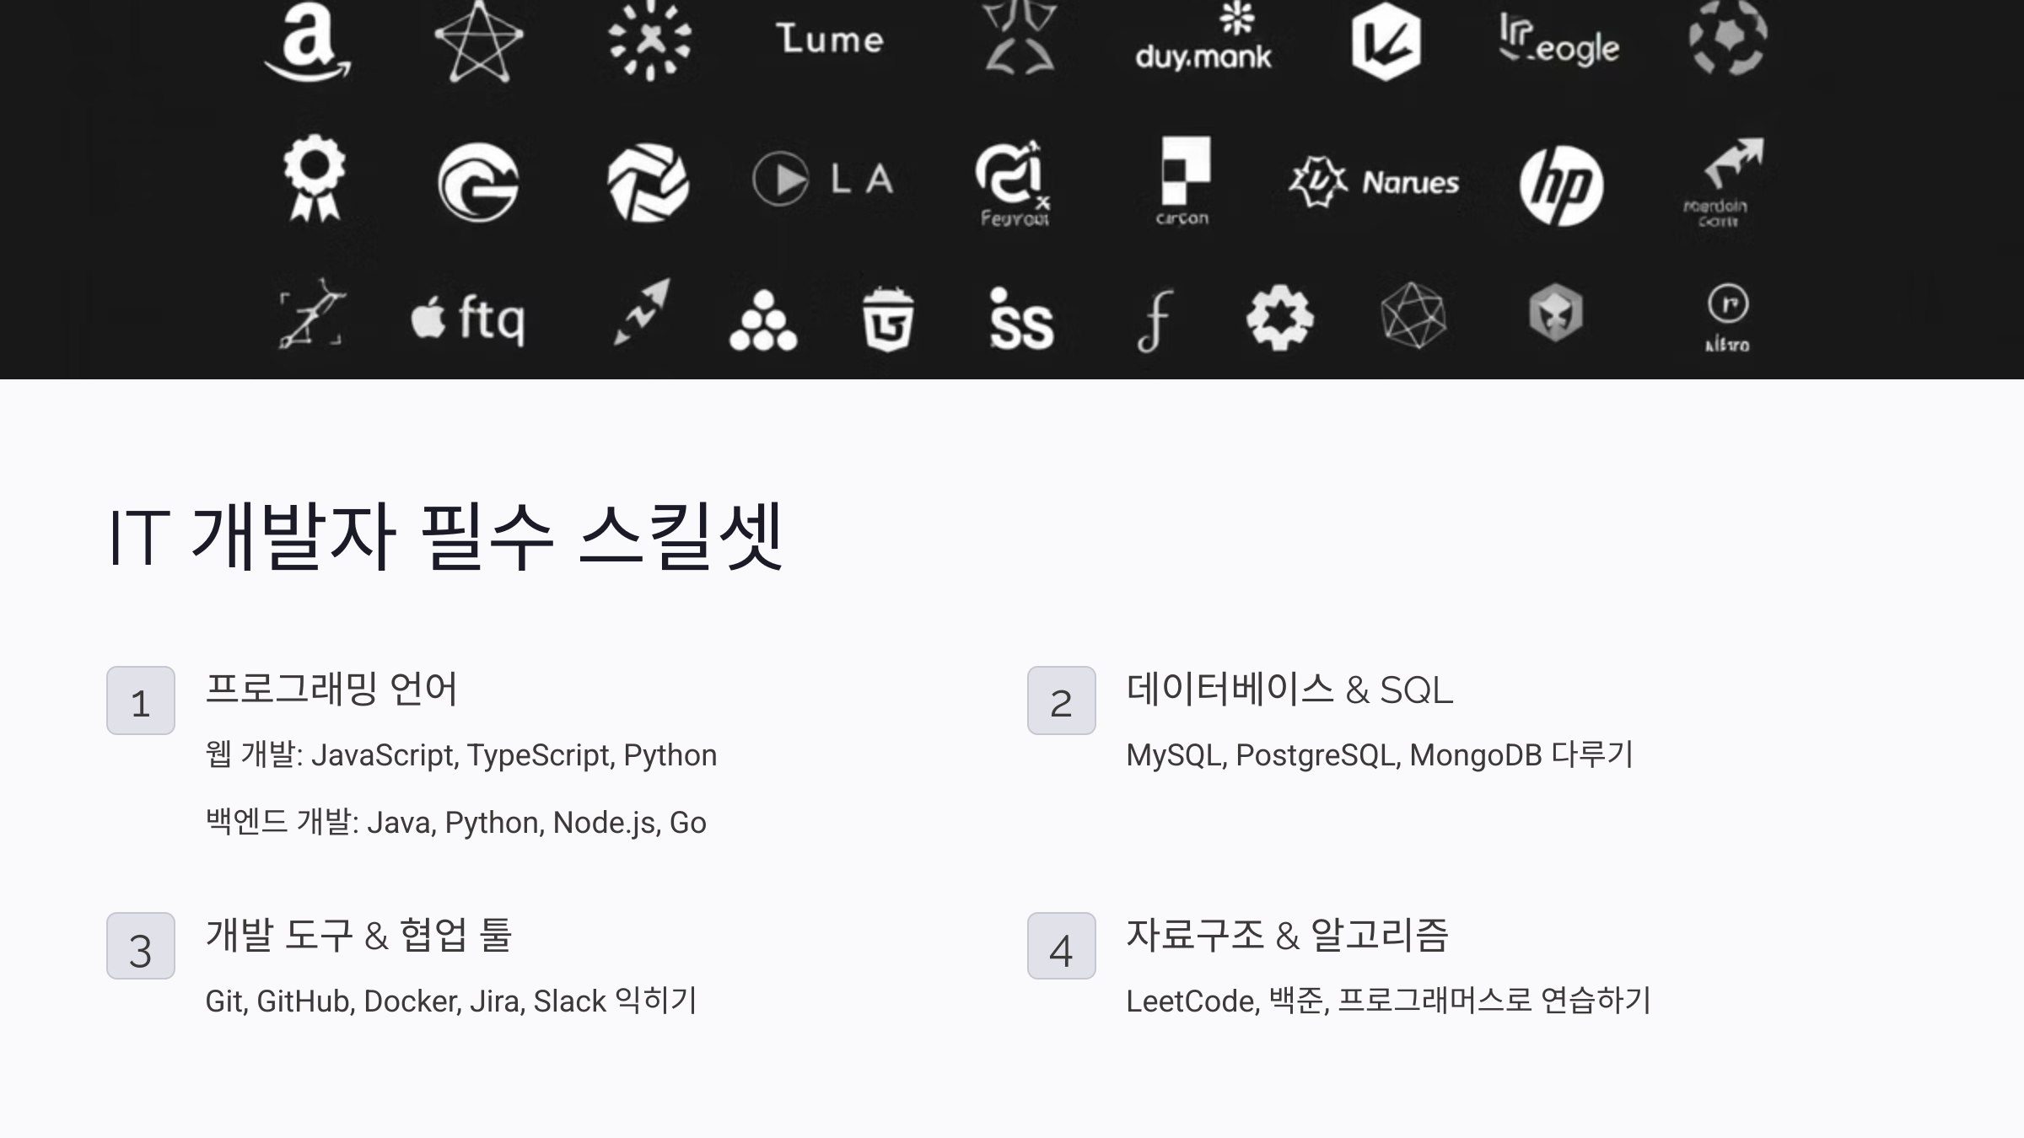Click the pyramid of circles logo
This screenshot has width=2024, height=1138.
763,320
